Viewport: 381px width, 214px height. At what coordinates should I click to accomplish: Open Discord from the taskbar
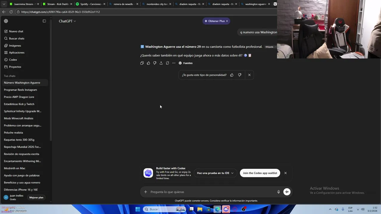coord(226,209)
